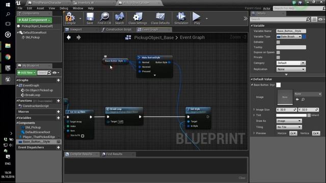Add a new variable with plus
Viewport: 326px width, 183px height.
tap(59, 118)
